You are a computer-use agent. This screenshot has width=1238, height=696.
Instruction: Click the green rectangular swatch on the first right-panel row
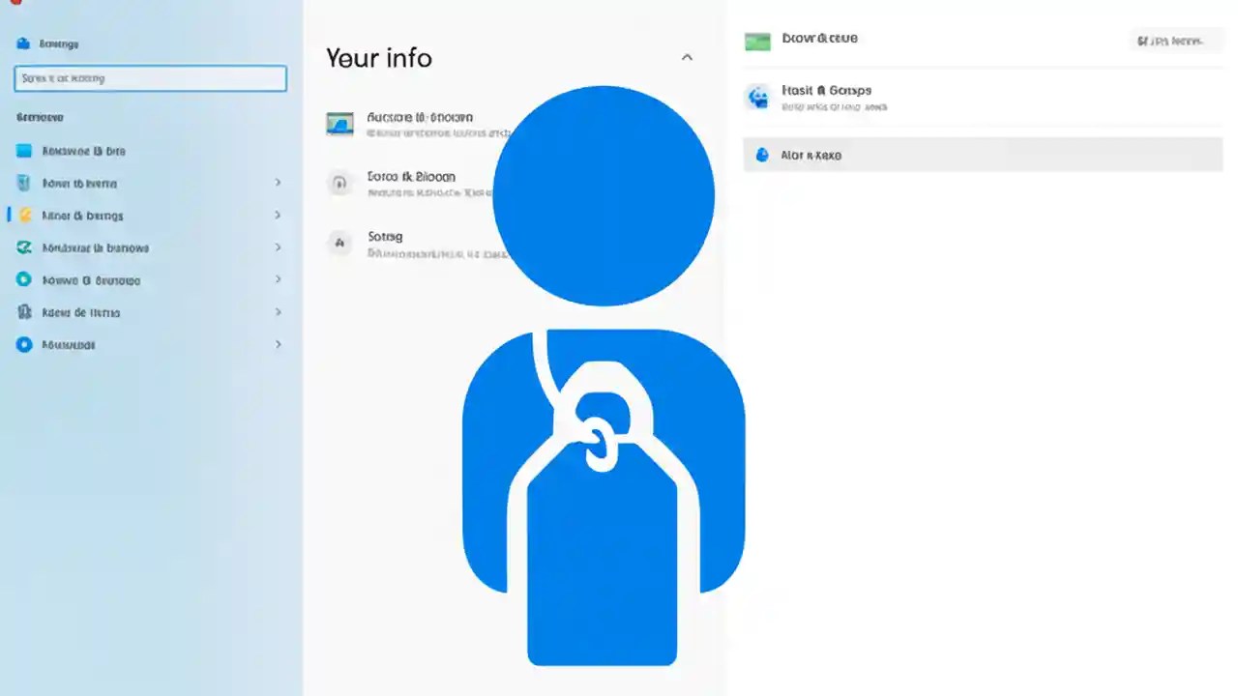[757, 41]
